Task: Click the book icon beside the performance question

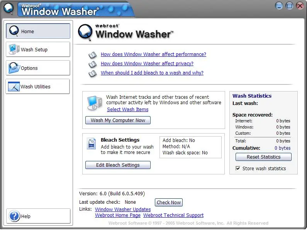Action: click(92, 55)
